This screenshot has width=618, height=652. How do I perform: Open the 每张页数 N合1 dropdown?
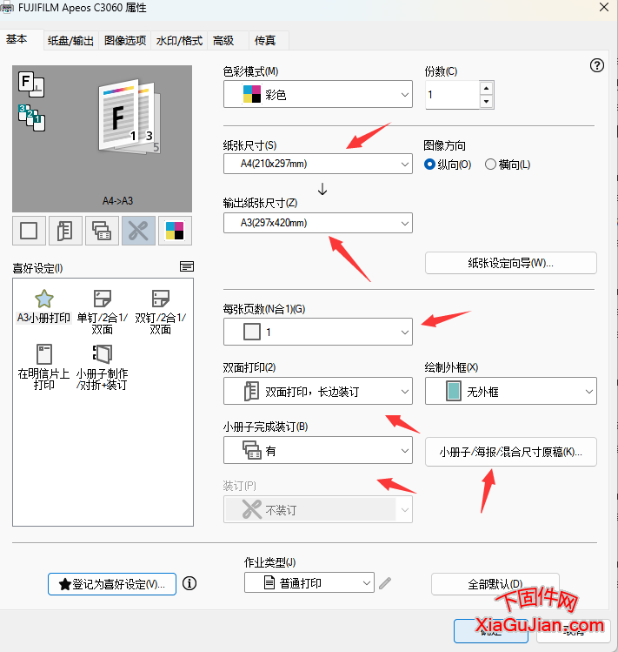click(x=318, y=332)
